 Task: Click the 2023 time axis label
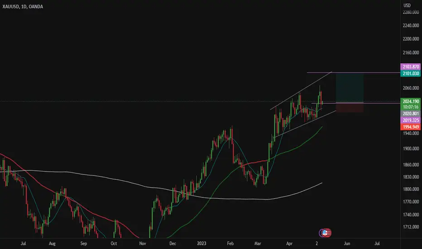201,244
